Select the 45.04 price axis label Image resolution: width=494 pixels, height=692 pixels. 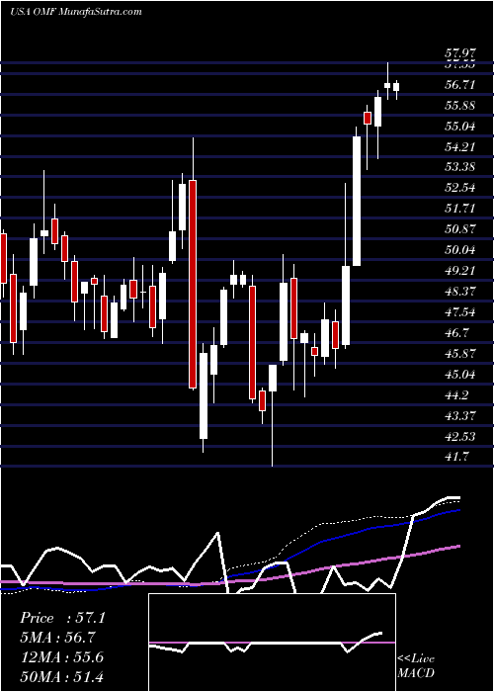[x=460, y=375]
